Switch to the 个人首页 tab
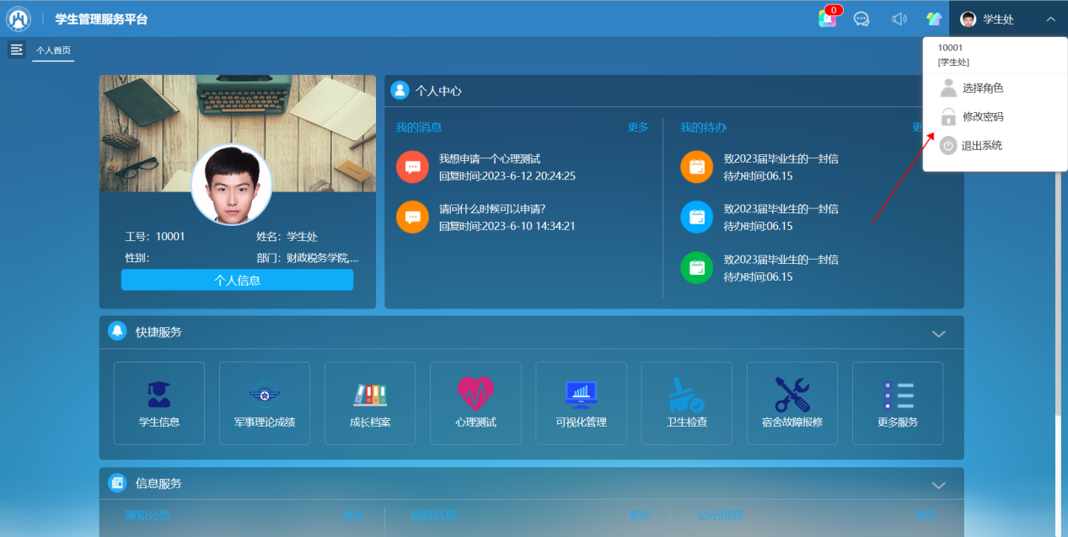1068x537 pixels. (53, 51)
